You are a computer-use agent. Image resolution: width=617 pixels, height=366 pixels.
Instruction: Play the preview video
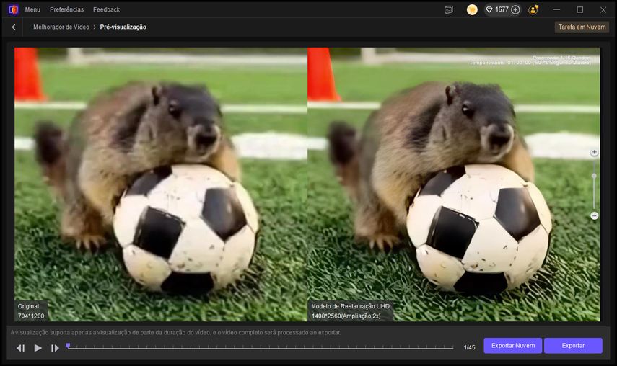[x=38, y=348]
